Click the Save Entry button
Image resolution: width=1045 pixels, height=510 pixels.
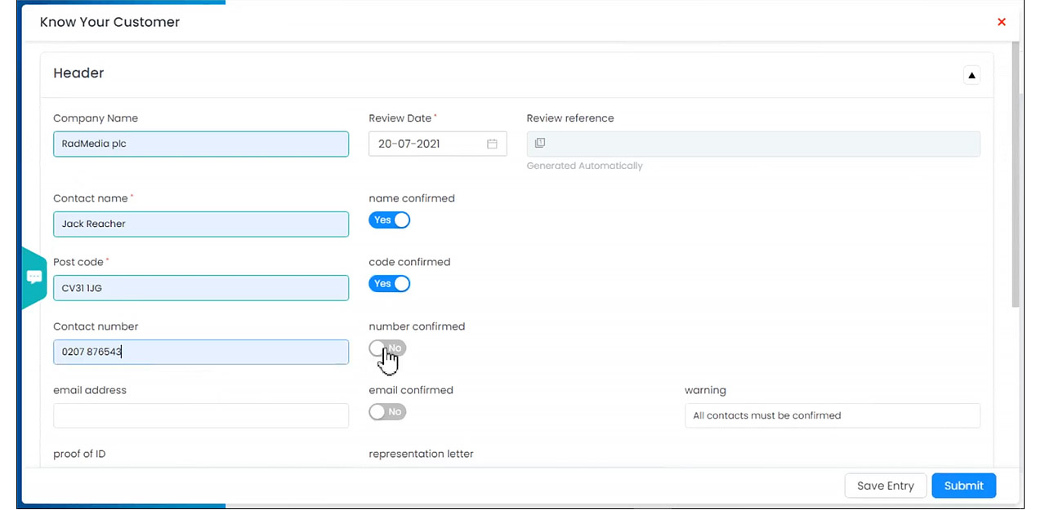tap(885, 486)
